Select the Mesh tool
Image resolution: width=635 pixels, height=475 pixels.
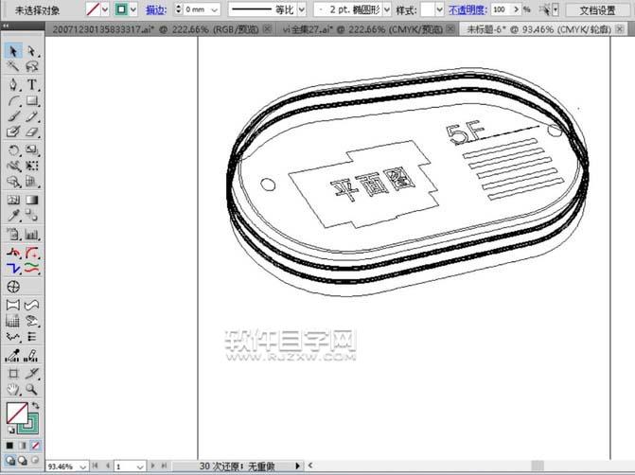click(13, 200)
